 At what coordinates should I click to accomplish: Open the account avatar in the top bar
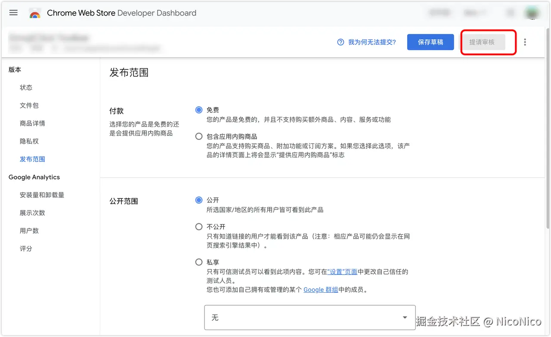click(532, 12)
